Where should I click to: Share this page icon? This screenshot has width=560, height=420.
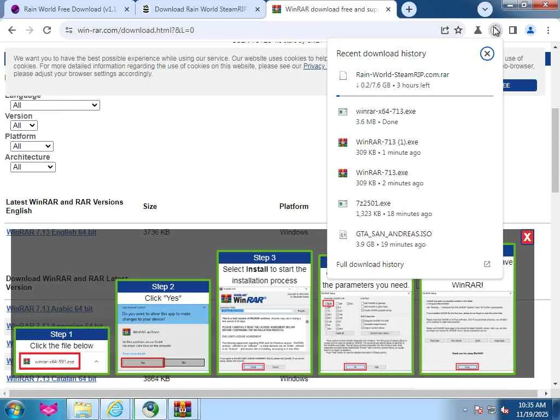pyautogui.click(x=445, y=31)
